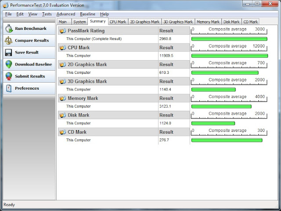Click the Run Benchmark button label

point(31,29)
